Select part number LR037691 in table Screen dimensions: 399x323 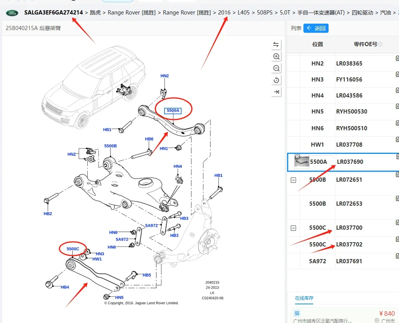349,261
